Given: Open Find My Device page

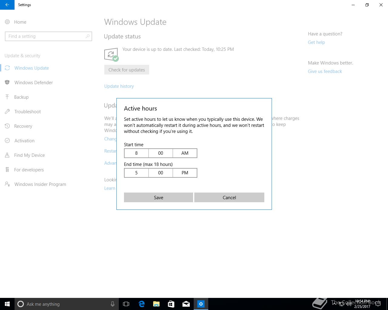Looking at the screenshot, I should click(x=29, y=155).
